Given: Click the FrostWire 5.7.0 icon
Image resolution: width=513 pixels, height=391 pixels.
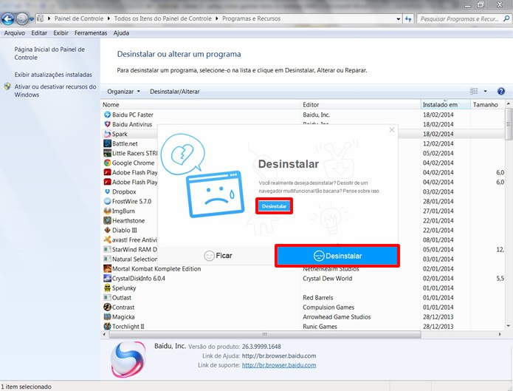Looking at the screenshot, I should click(x=107, y=201).
